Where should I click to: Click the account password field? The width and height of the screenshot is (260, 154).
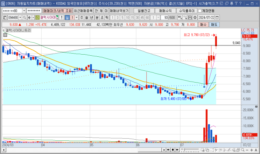coord(34,11)
